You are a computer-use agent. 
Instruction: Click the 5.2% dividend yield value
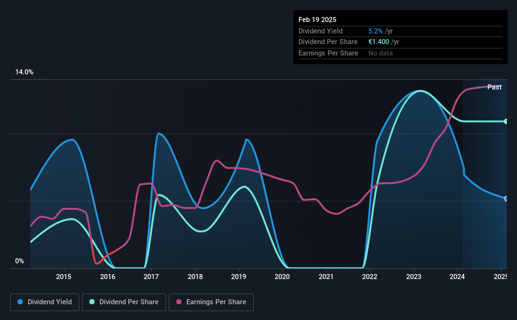375,31
